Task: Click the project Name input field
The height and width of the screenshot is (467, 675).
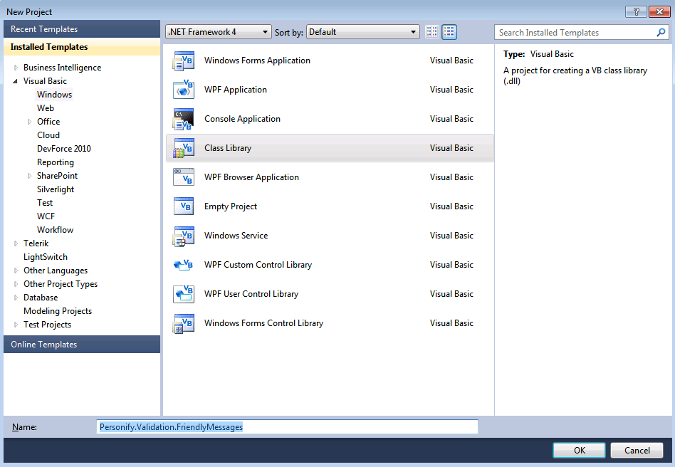Action: click(287, 426)
